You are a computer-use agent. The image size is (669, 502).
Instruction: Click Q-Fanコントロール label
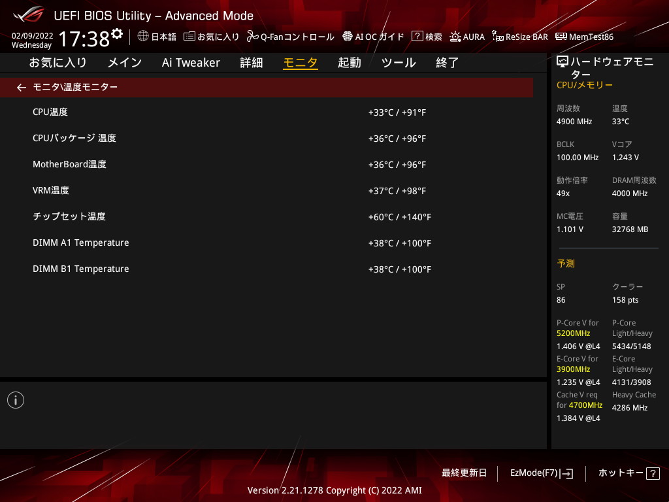point(297,37)
